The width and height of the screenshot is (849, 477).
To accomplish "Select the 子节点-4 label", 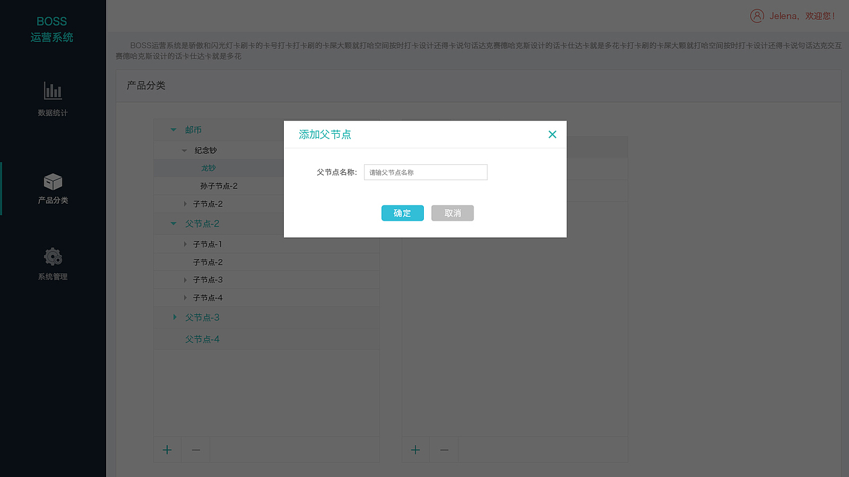I will coord(208,297).
